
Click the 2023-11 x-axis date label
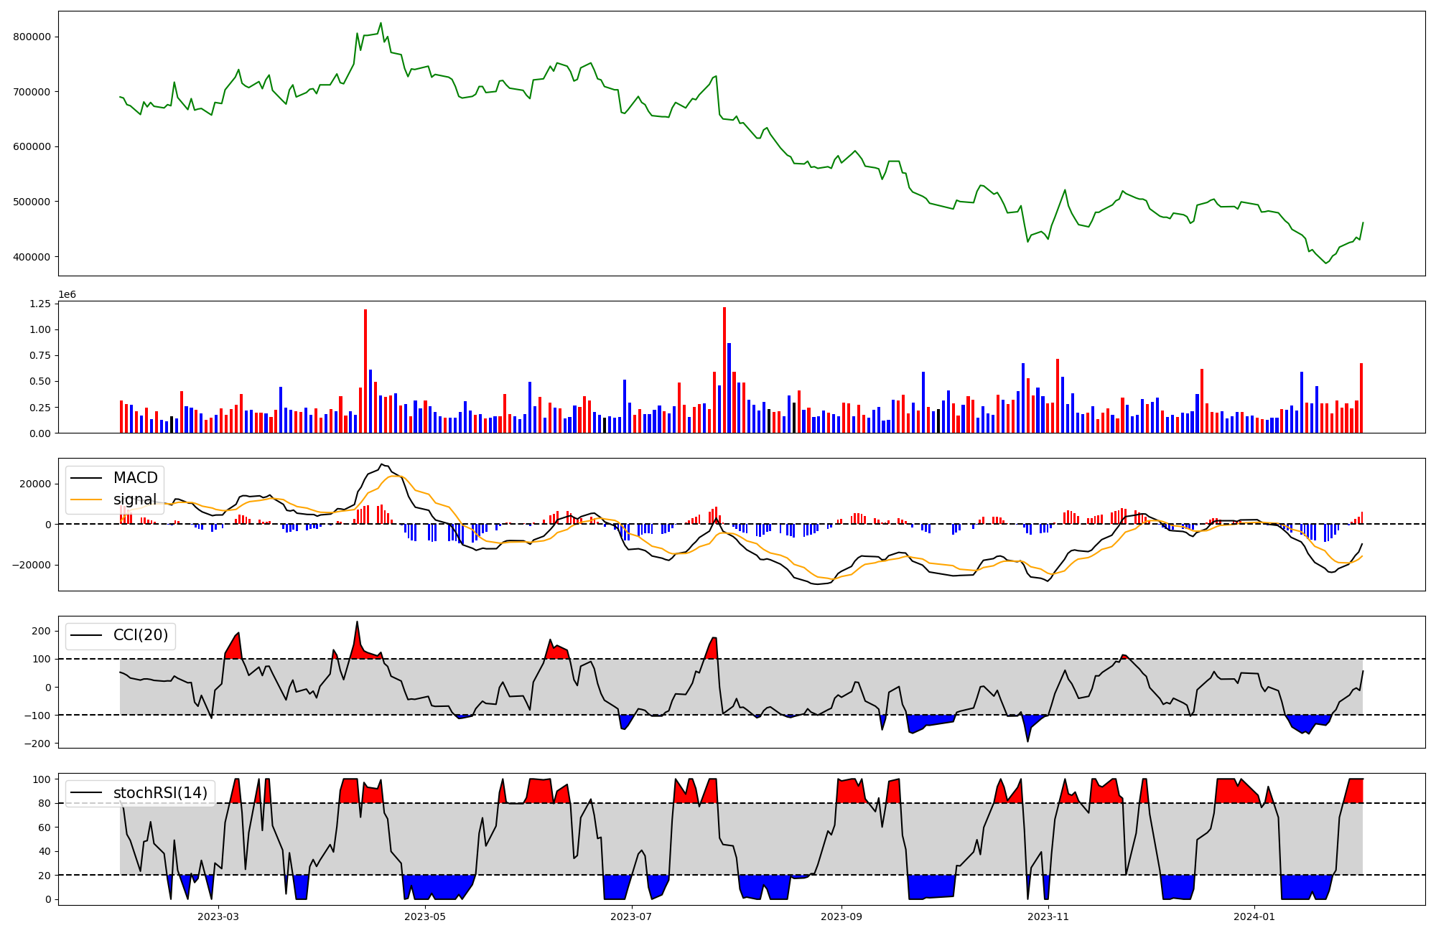1048,916
